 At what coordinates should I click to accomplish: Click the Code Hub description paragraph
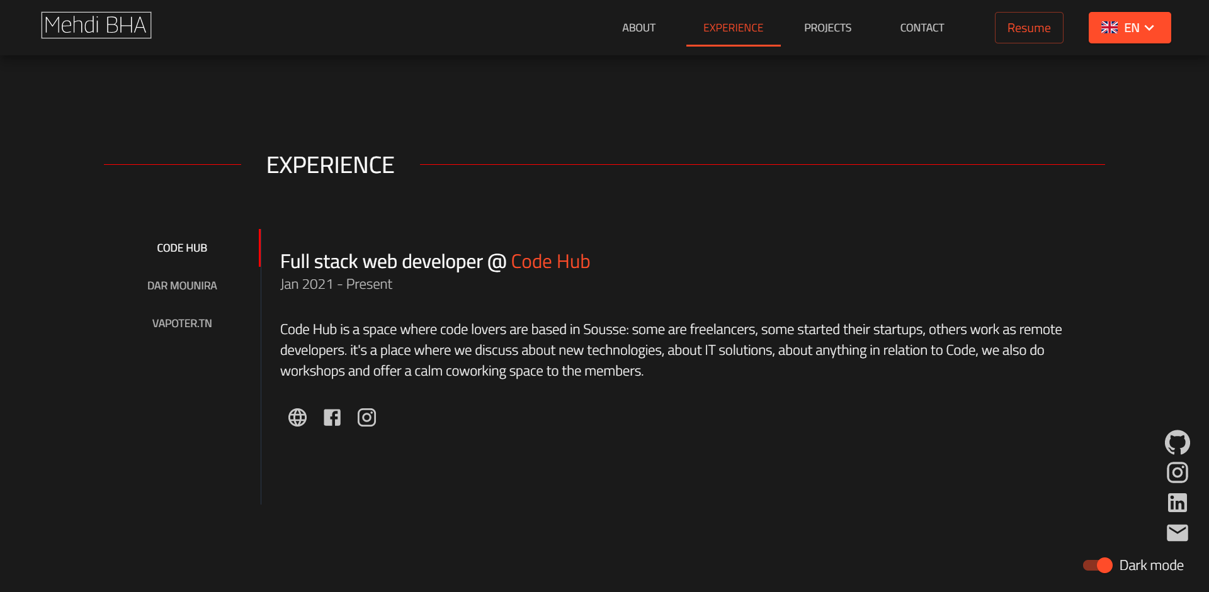(671, 350)
